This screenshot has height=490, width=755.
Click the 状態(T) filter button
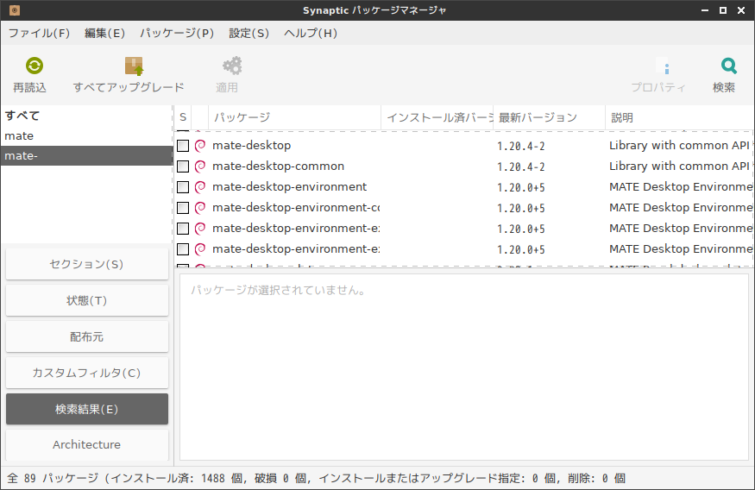coord(87,300)
